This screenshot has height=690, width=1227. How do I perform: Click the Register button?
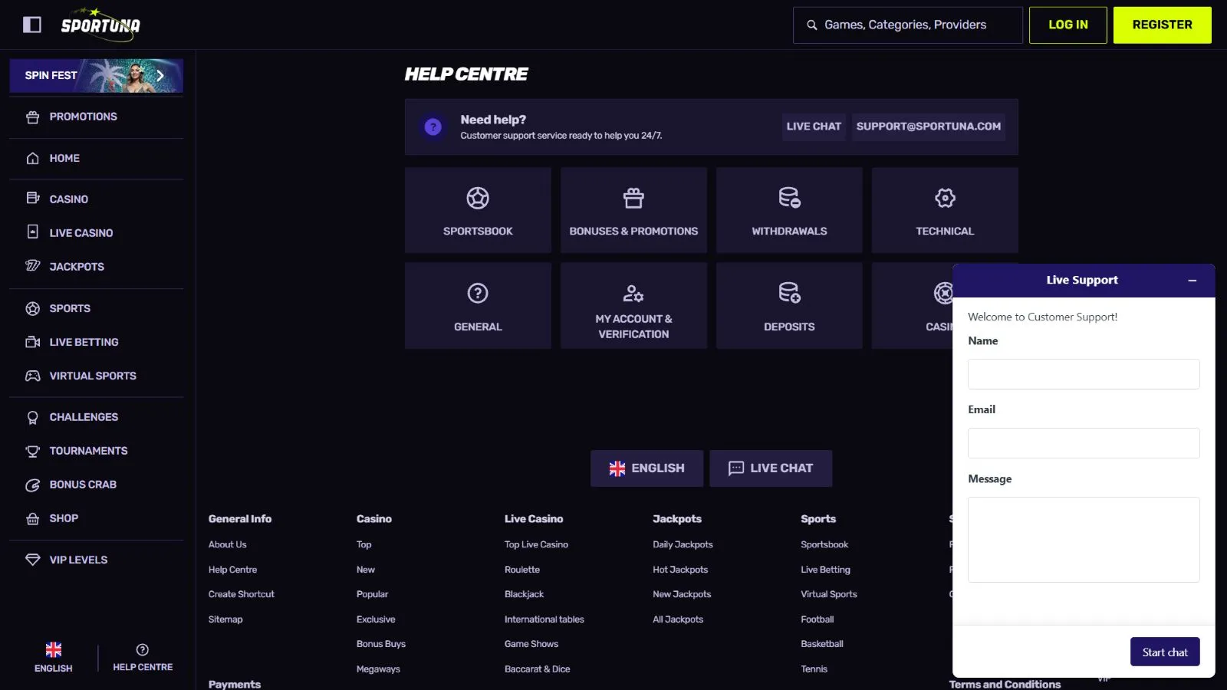tap(1162, 25)
